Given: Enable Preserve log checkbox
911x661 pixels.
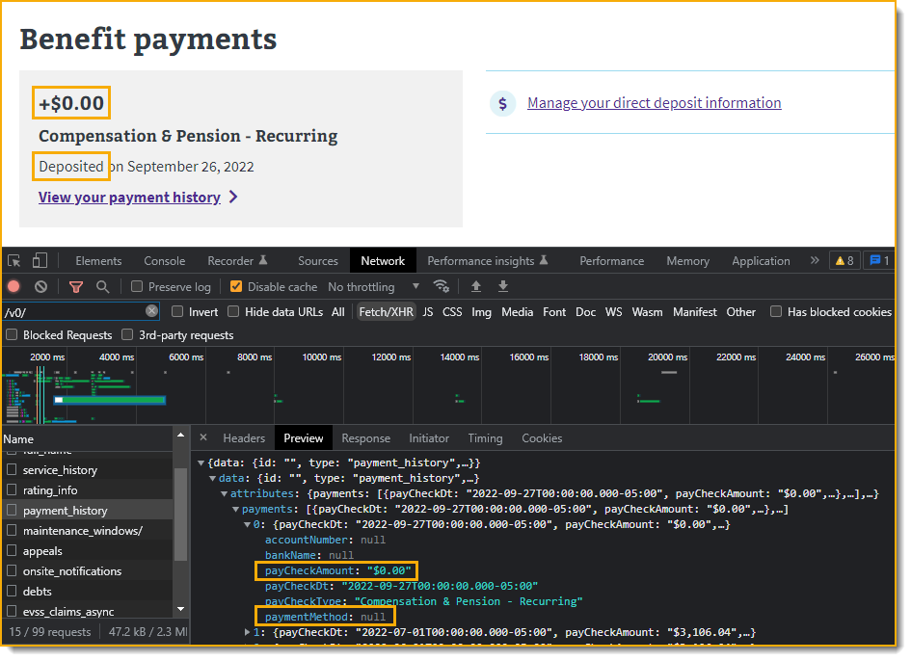Looking at the screenshot, I should (137, 287).
